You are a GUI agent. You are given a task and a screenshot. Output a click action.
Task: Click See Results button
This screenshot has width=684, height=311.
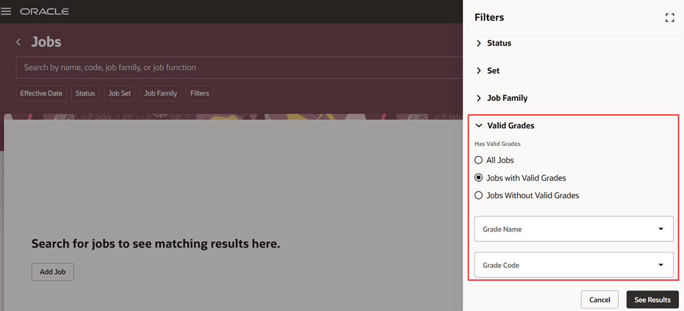[x=652, y=300]
